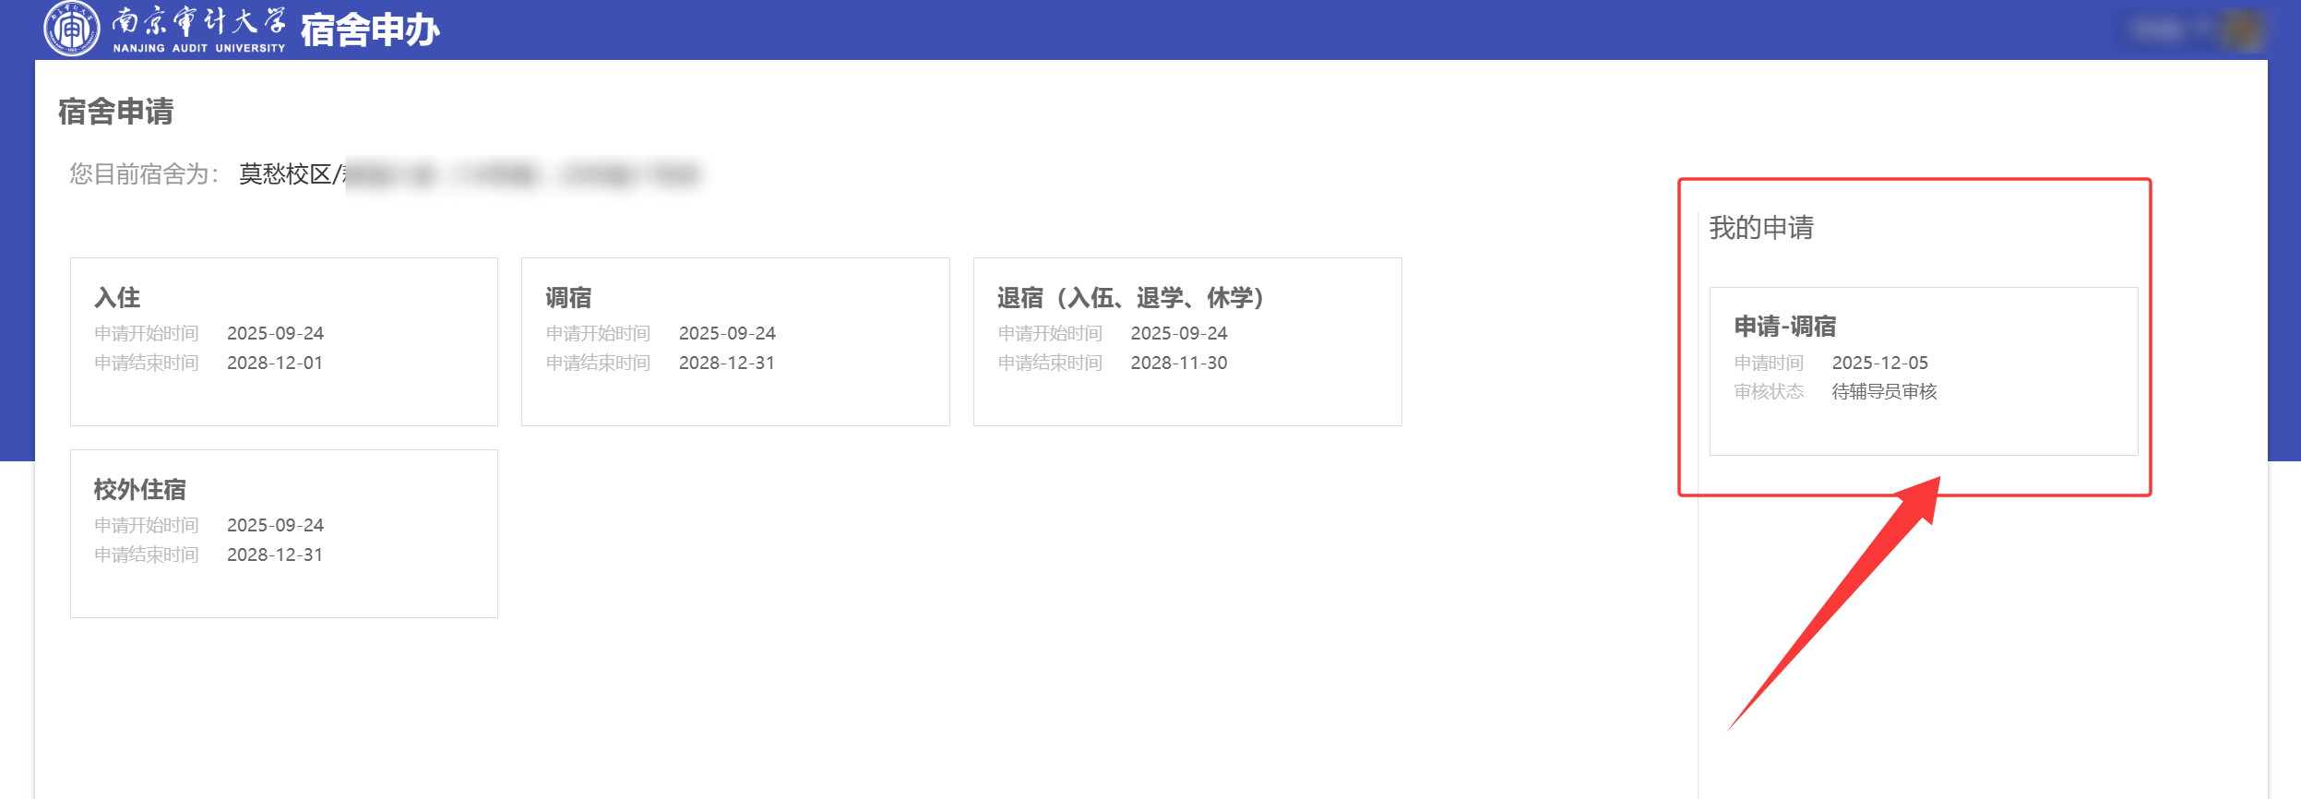Open the 退宿（入伍、退学、休学） card

1186,340
